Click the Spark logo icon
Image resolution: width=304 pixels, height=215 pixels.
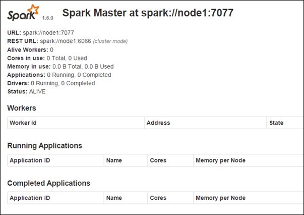[x=23, y=13]
